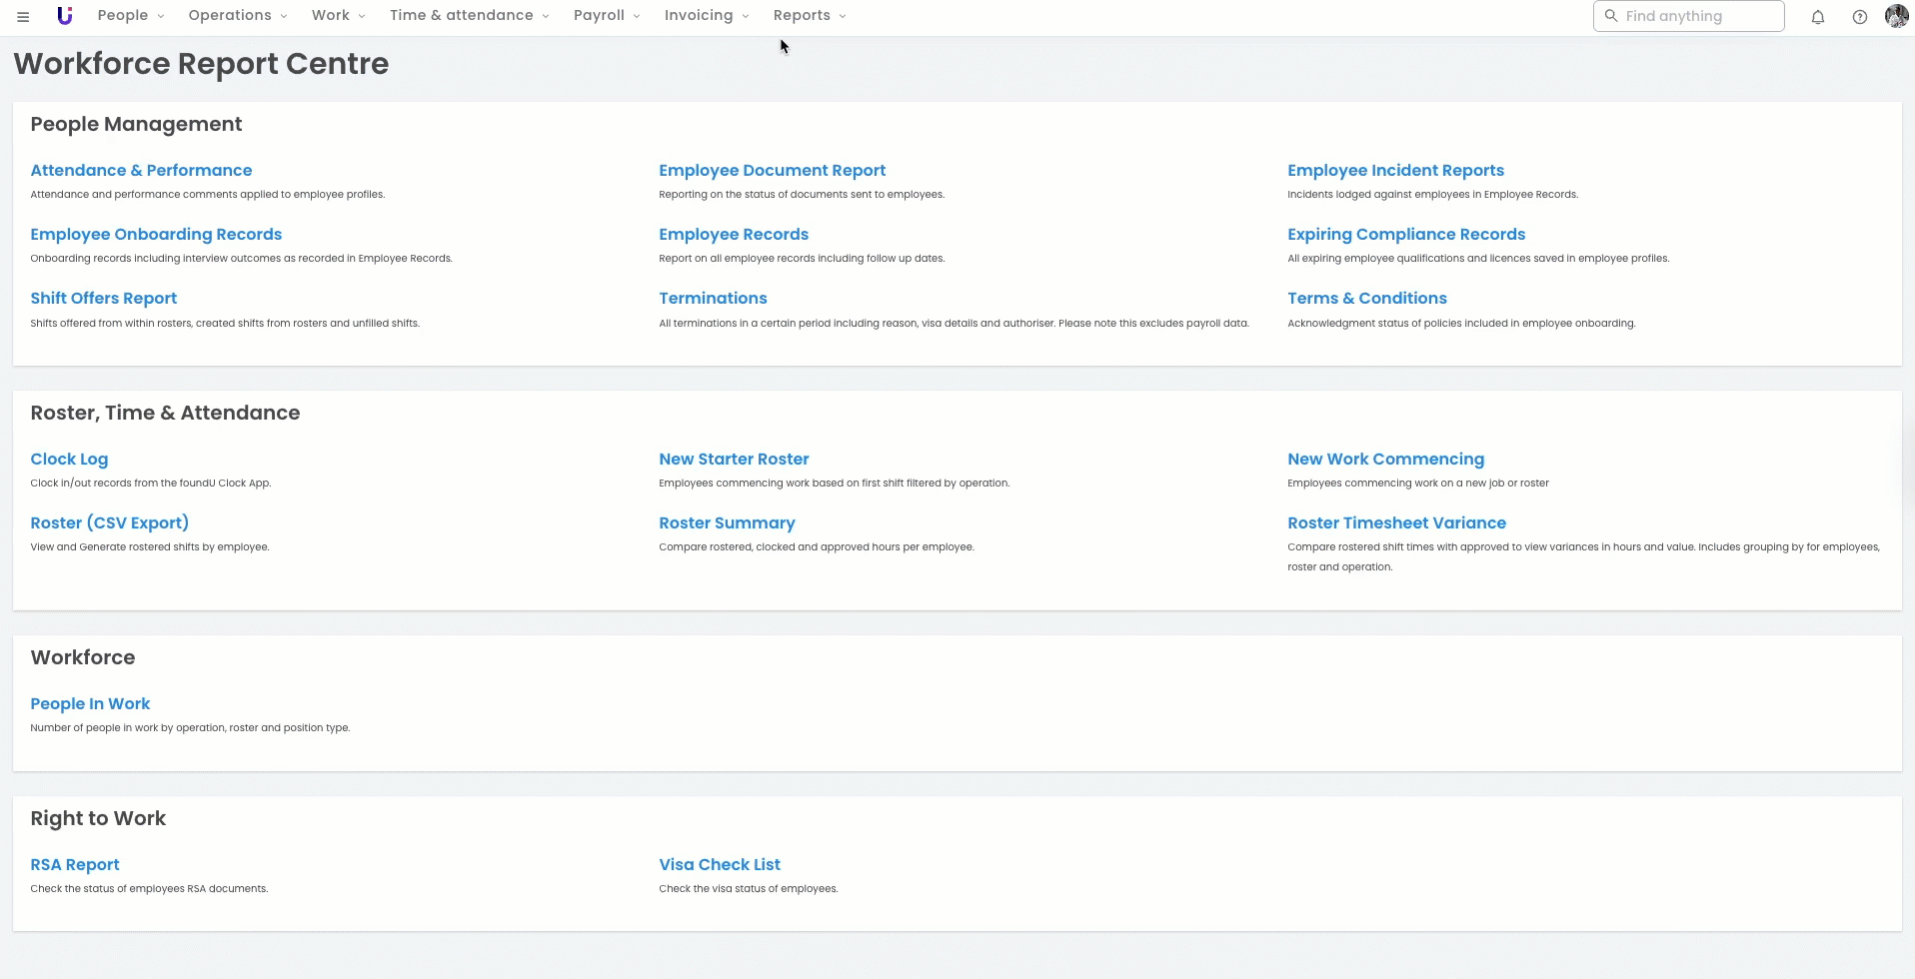
Task: View the Terminations report
Action: tap(713, 299)
